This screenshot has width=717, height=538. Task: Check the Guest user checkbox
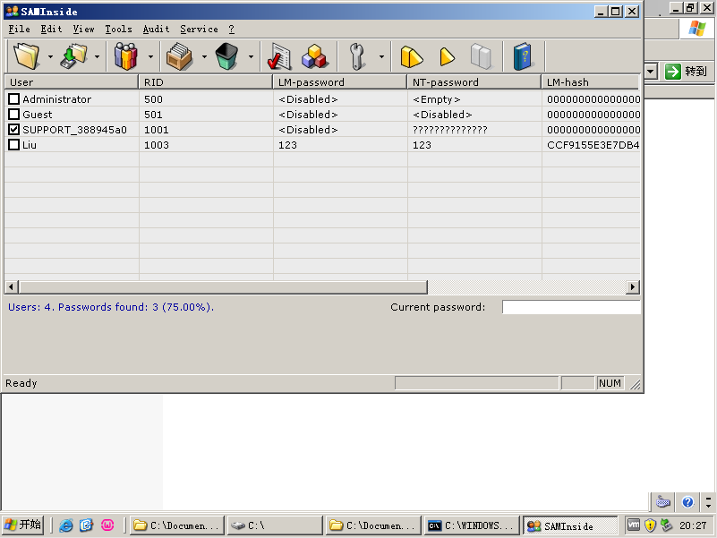tap(14, 114)
